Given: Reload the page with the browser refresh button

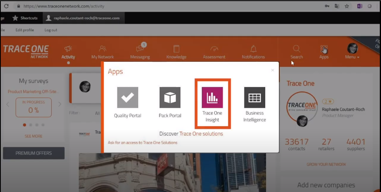Looking at the screenshot, I should (6, 6).
